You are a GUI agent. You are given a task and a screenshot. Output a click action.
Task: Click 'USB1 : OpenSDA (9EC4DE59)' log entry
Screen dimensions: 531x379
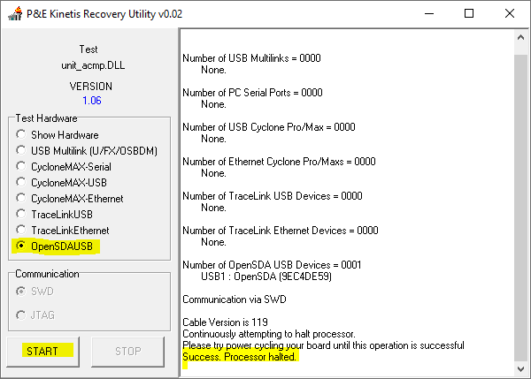click(266, 277)
